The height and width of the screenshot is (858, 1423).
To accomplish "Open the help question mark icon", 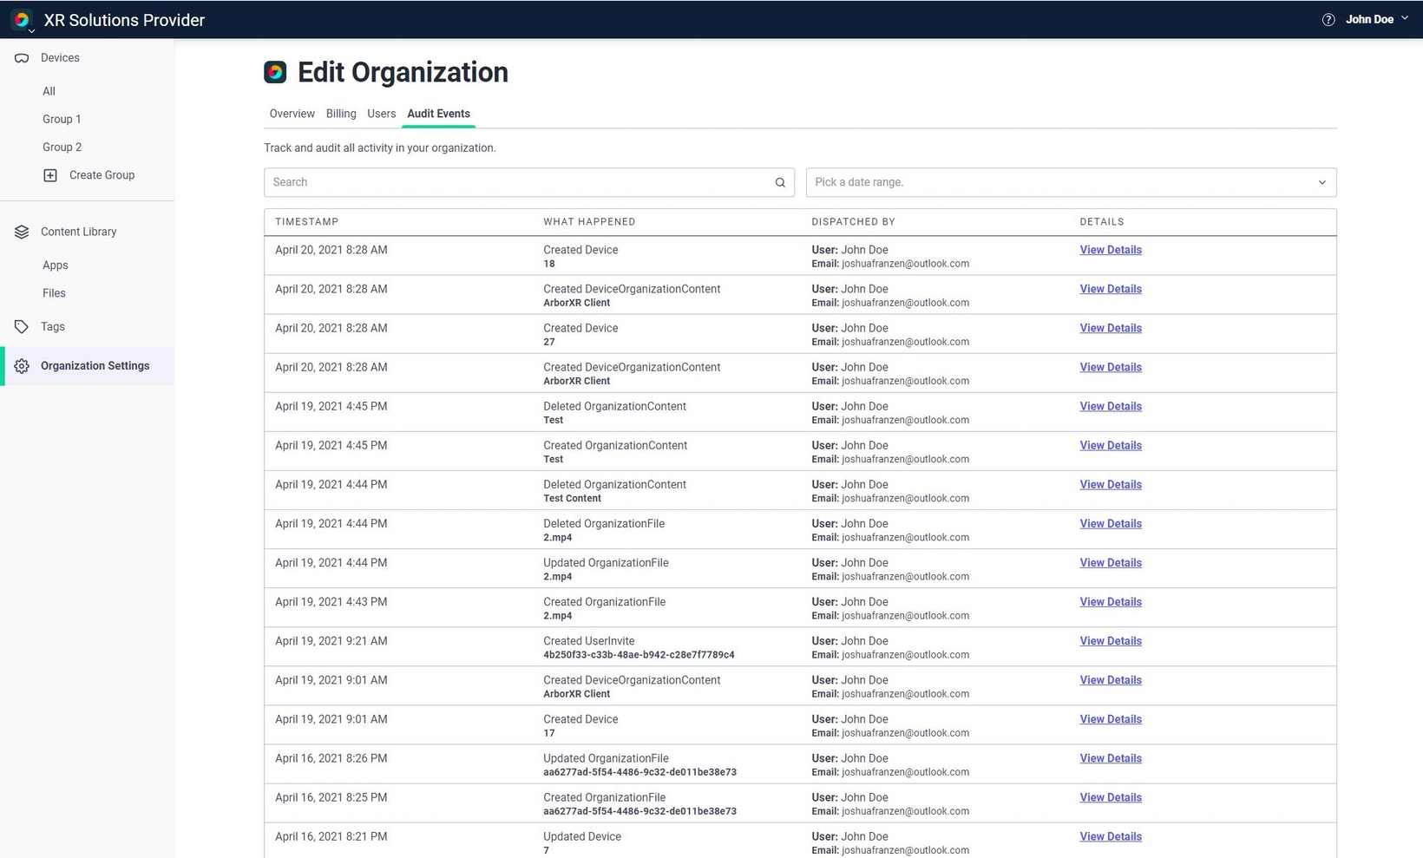I will pos(1328,19).
